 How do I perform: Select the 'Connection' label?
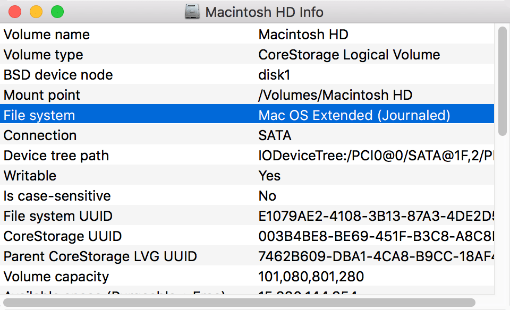point(40,135)
